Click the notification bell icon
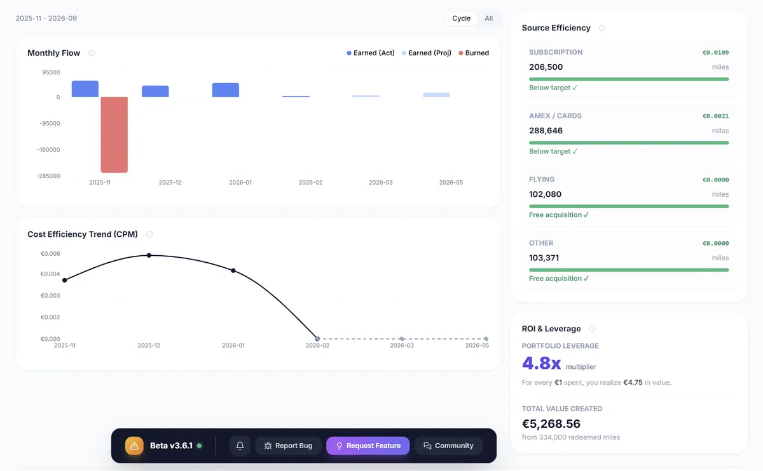Screen dimensions: 763x471 pos(240,446)
